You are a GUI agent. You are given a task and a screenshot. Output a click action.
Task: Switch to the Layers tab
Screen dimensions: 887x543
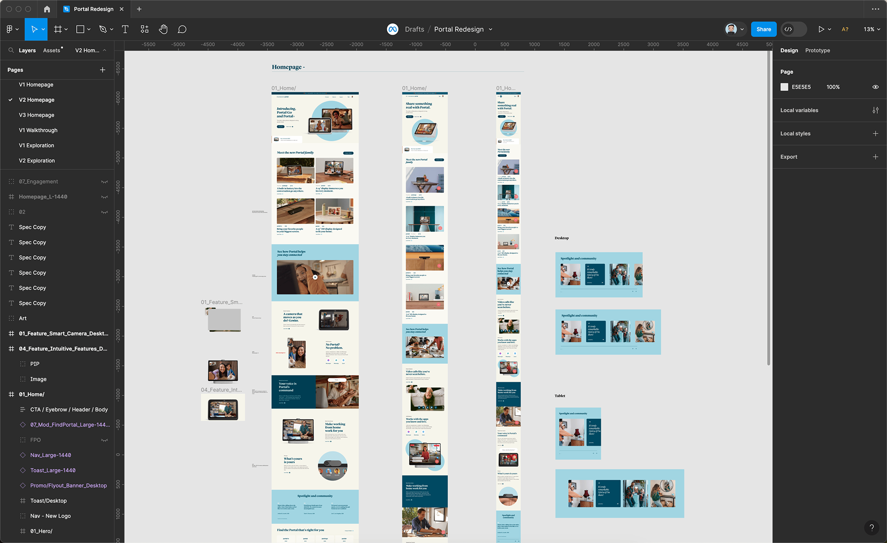click(27, 50)
